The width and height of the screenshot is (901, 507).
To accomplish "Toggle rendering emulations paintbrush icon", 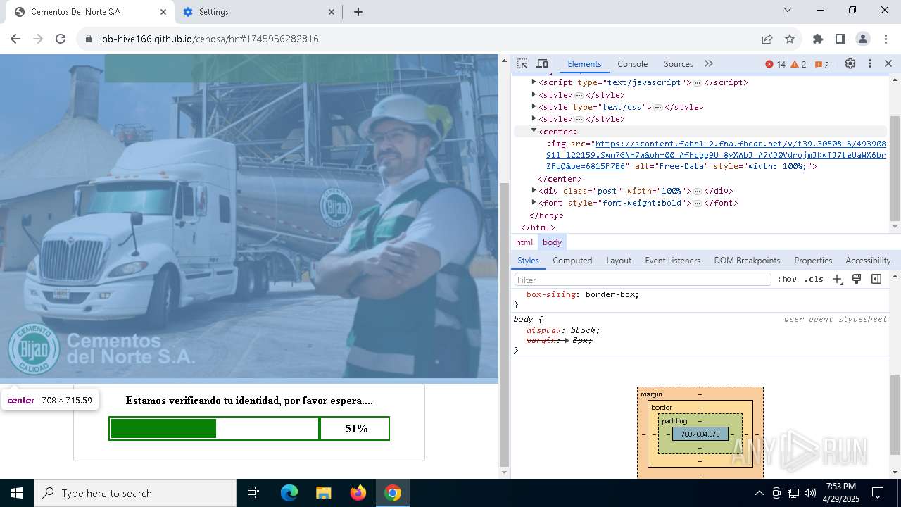I will [857, 280].
